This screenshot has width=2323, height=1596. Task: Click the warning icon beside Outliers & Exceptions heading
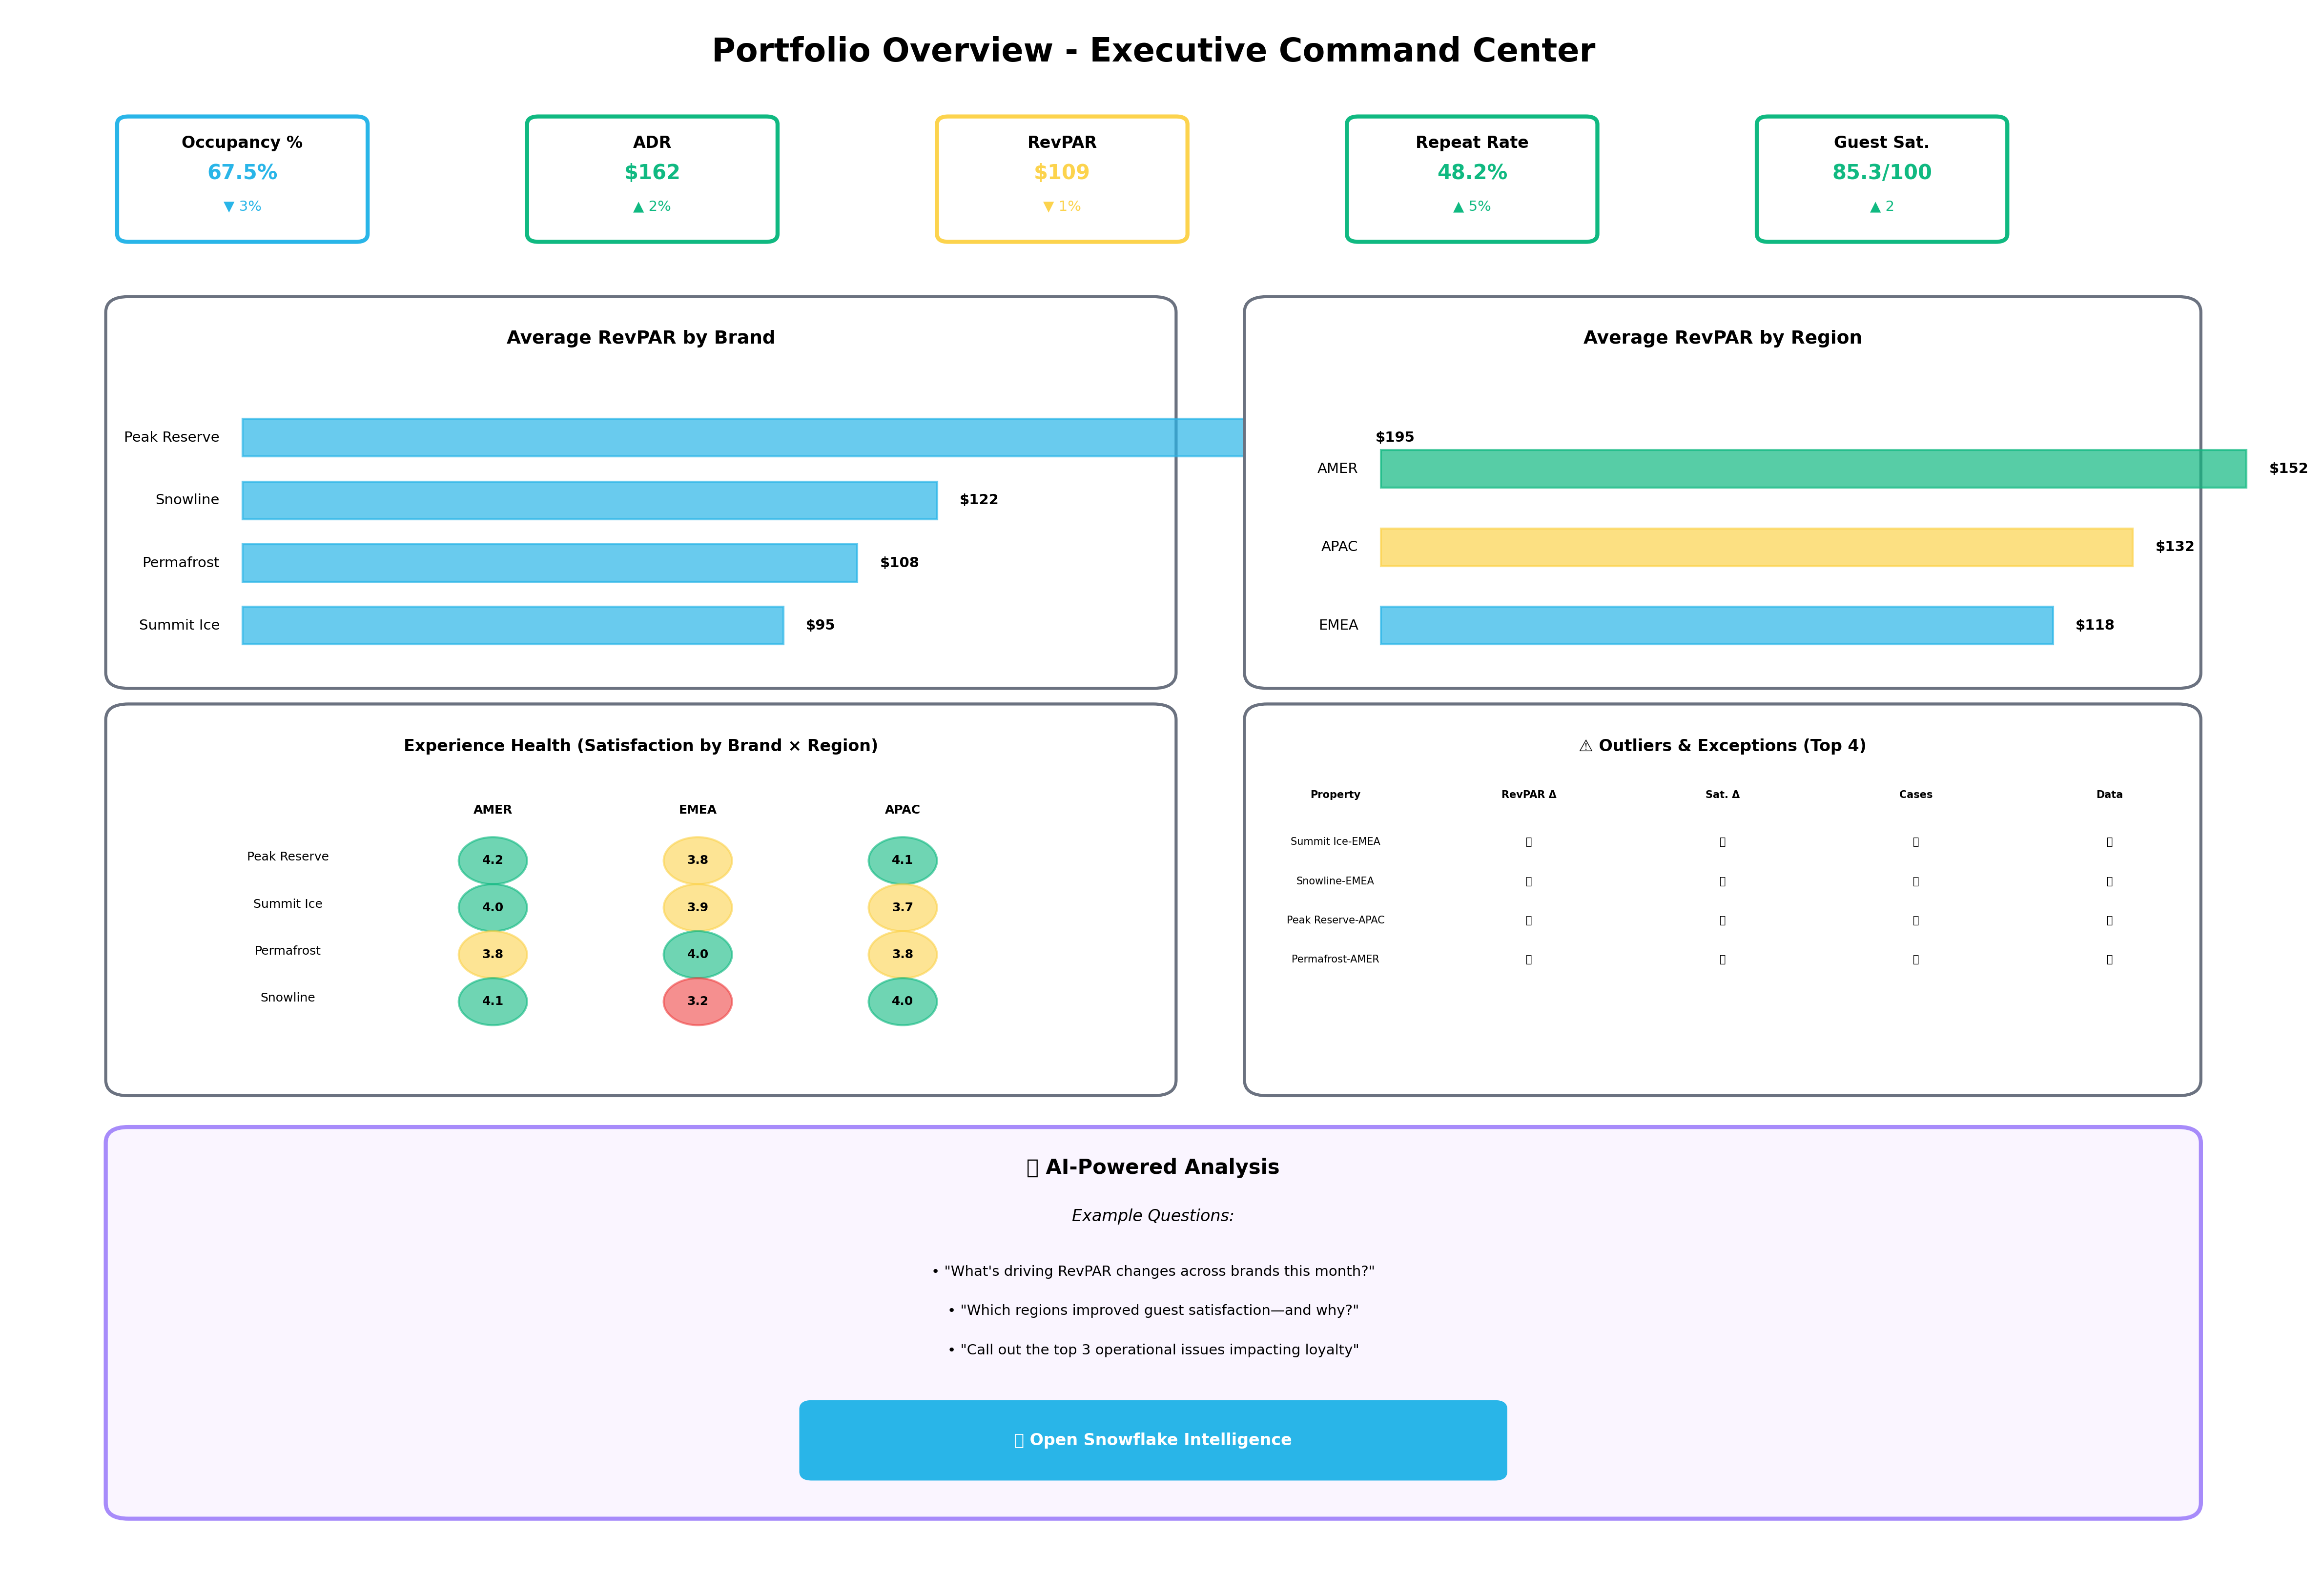click(x=1586, y=745)
